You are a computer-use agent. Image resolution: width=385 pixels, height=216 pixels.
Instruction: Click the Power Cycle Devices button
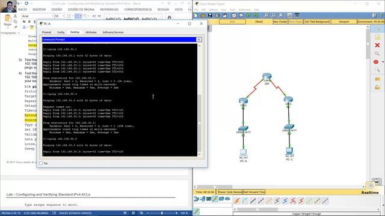click(230, 192)
